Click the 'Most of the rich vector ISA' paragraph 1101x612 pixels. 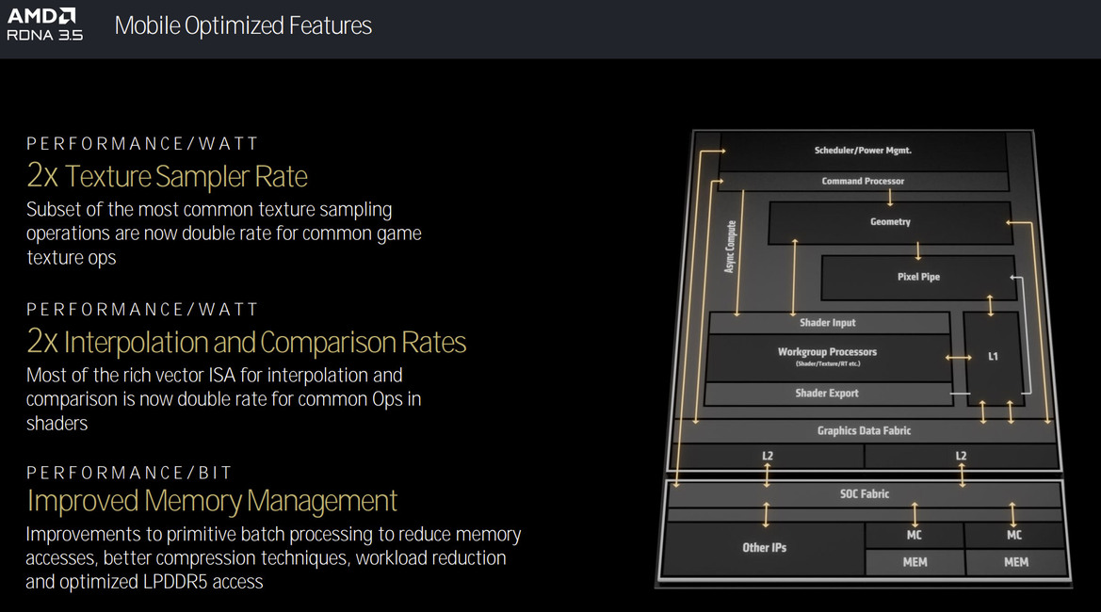[x=224, y=399]
